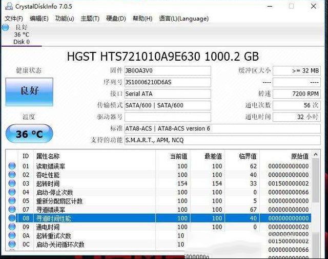Select the 起转时间 attribute row
The image size is (328, 259).
[158, 183]
